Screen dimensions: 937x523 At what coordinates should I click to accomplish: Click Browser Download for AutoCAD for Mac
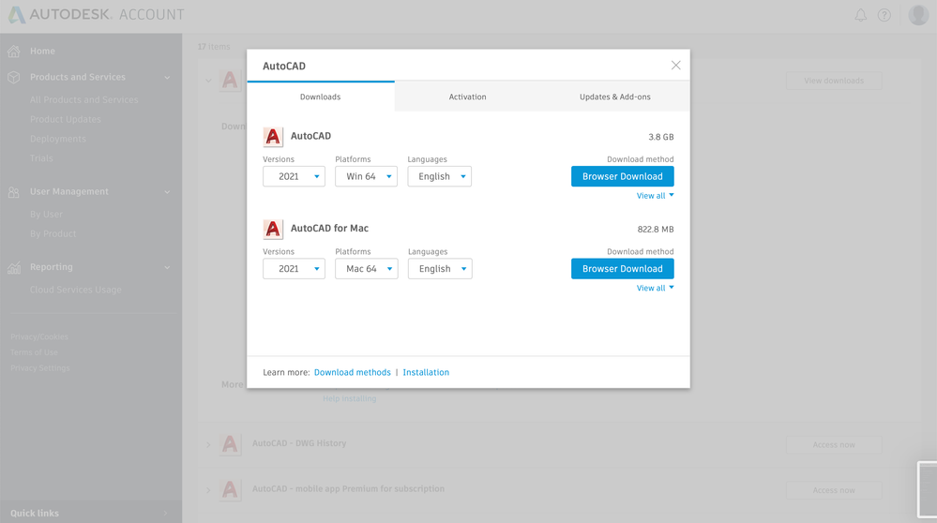point(623,269)
